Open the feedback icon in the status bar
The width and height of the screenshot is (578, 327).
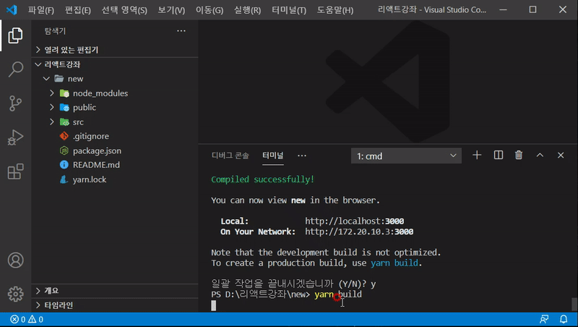point(544,319)
